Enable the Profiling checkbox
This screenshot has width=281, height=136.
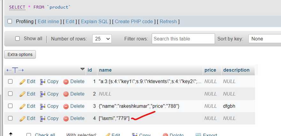pyautogui.click(x=10, y=21)
